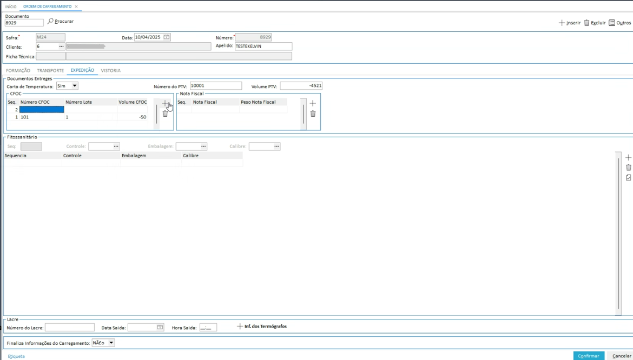Delete Nota Fiscal row with trash icon
Screen dimensions: 633x360
pos(313,114)
